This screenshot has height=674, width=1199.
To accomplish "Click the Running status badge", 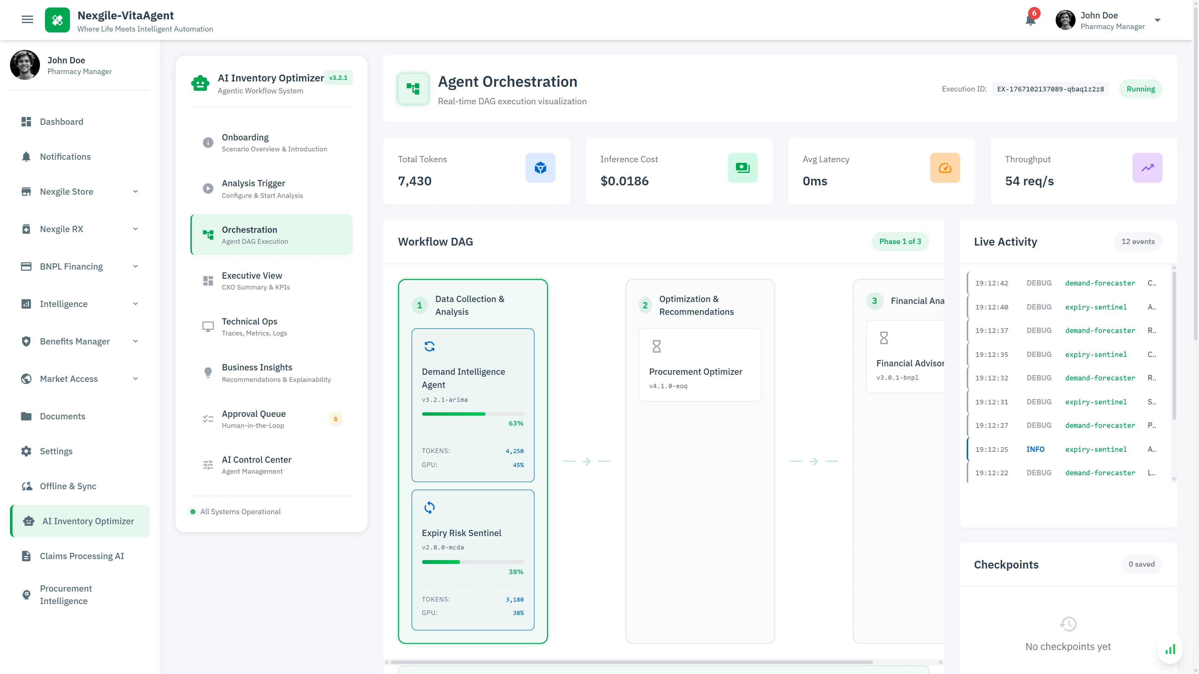I will [x=1140, y=88].
